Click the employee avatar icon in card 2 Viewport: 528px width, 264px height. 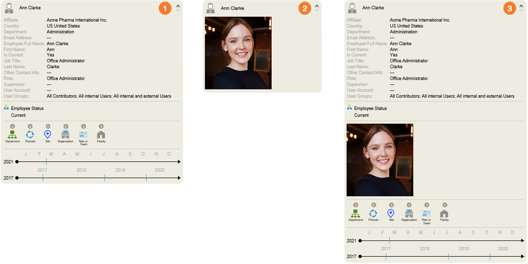tap(210, 8)
